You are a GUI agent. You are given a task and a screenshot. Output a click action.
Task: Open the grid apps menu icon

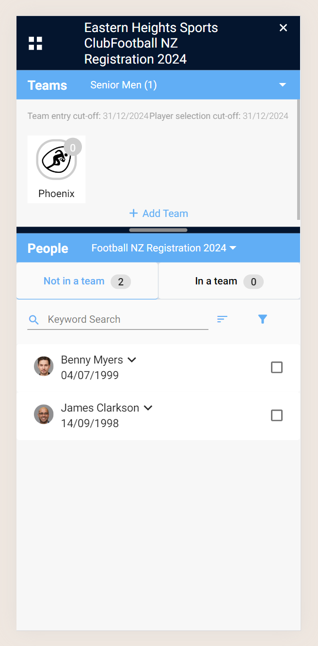pyautogui.click(x=35, y=43)
